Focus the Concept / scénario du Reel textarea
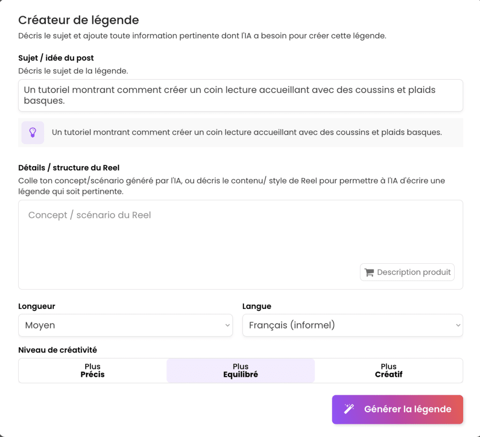The height and width of the screenshot is (437, 480). pos(187,235)
